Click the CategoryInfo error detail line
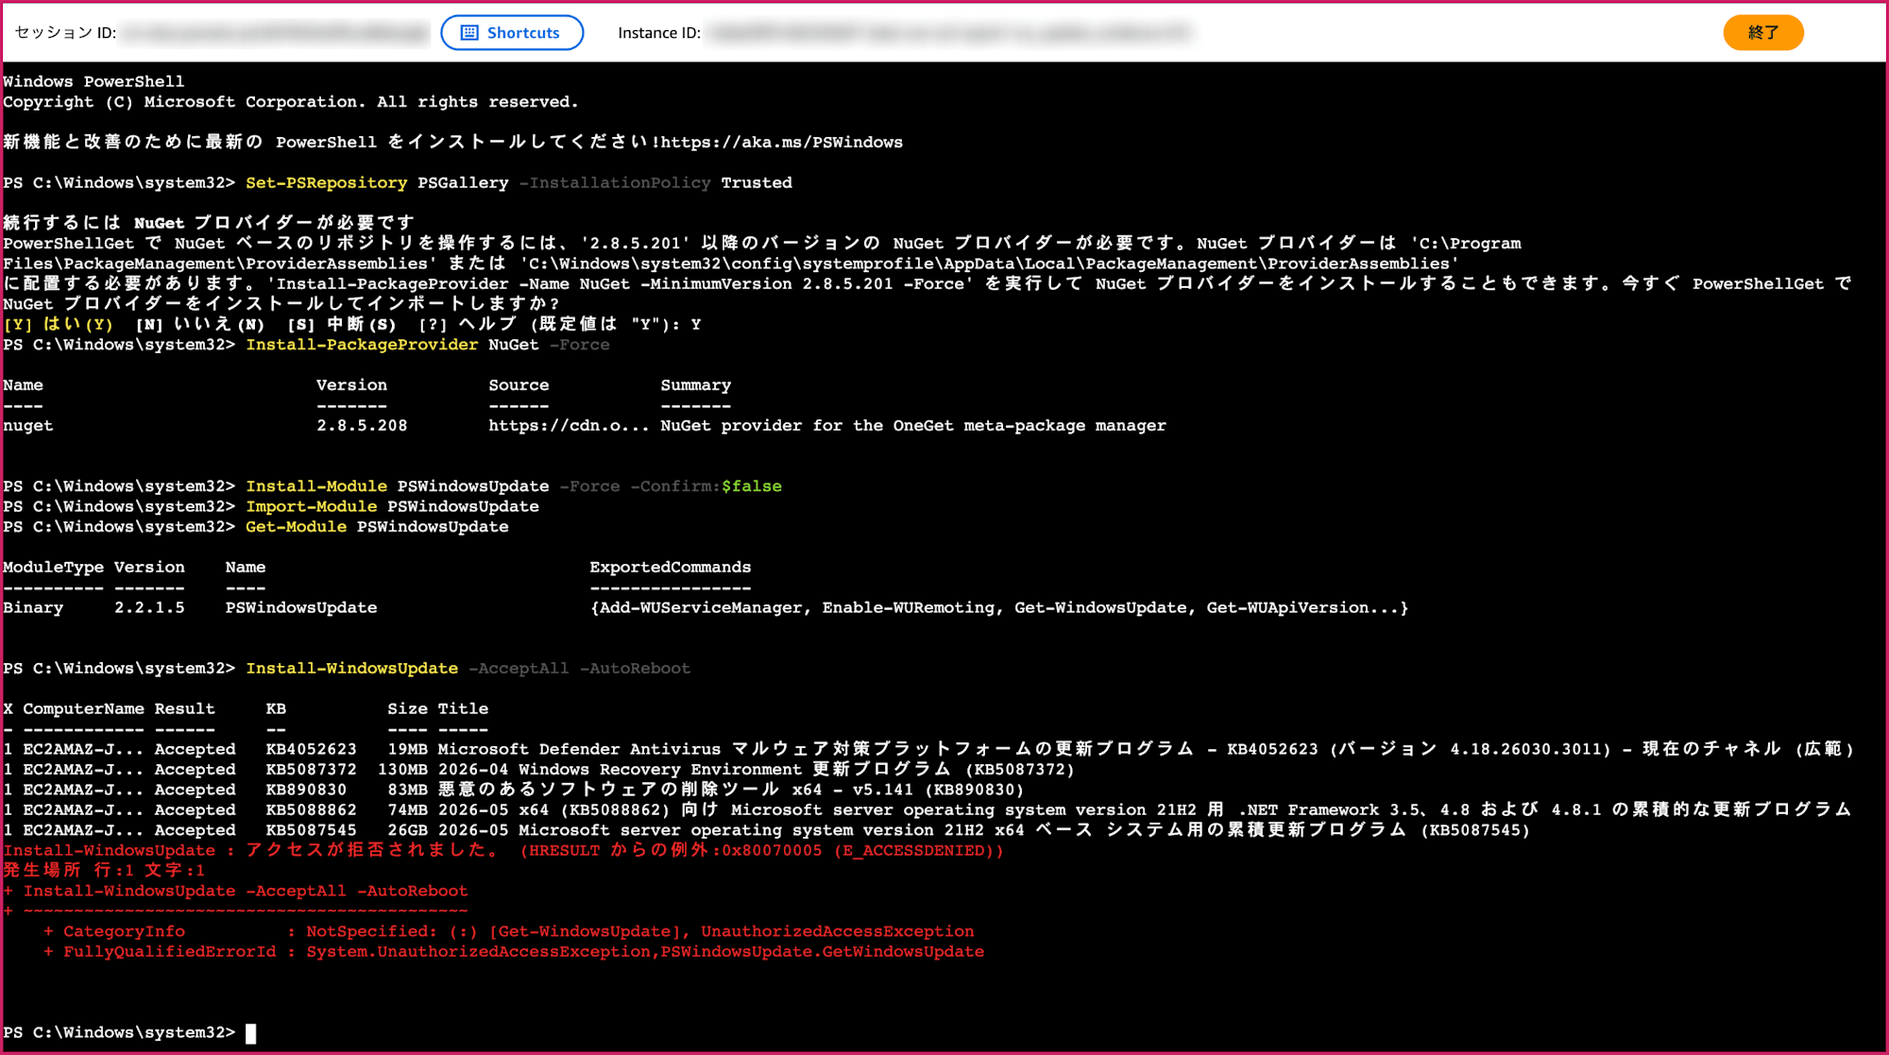The height and width of the screenshot is (1055, 1889). (509, 931)
